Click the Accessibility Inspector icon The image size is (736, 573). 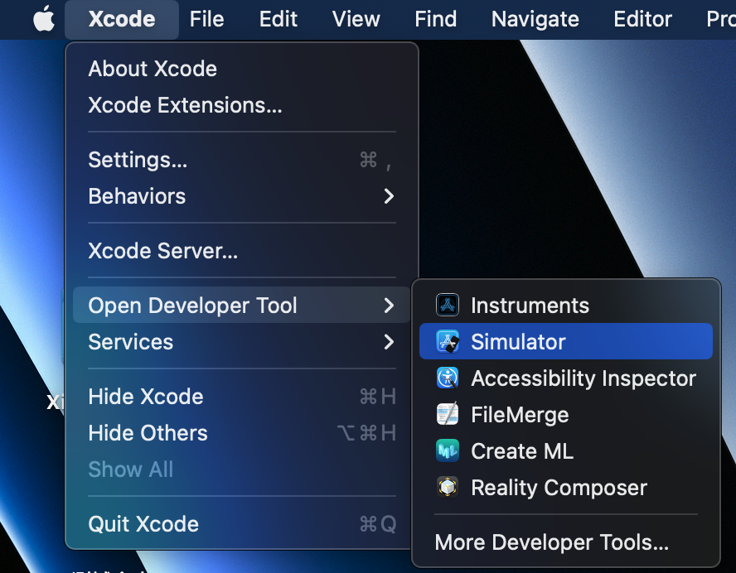point(448,378)
